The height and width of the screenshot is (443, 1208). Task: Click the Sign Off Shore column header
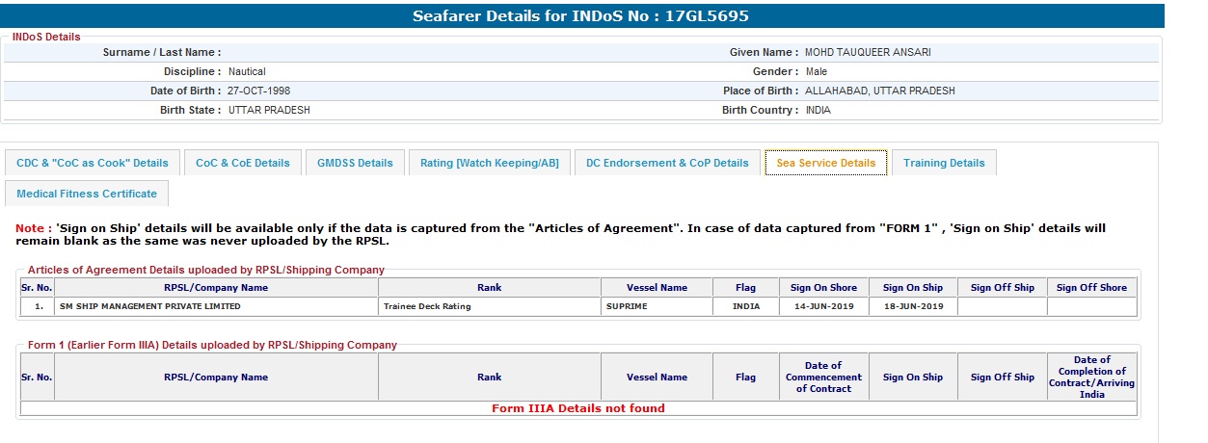pos(1091,287)
